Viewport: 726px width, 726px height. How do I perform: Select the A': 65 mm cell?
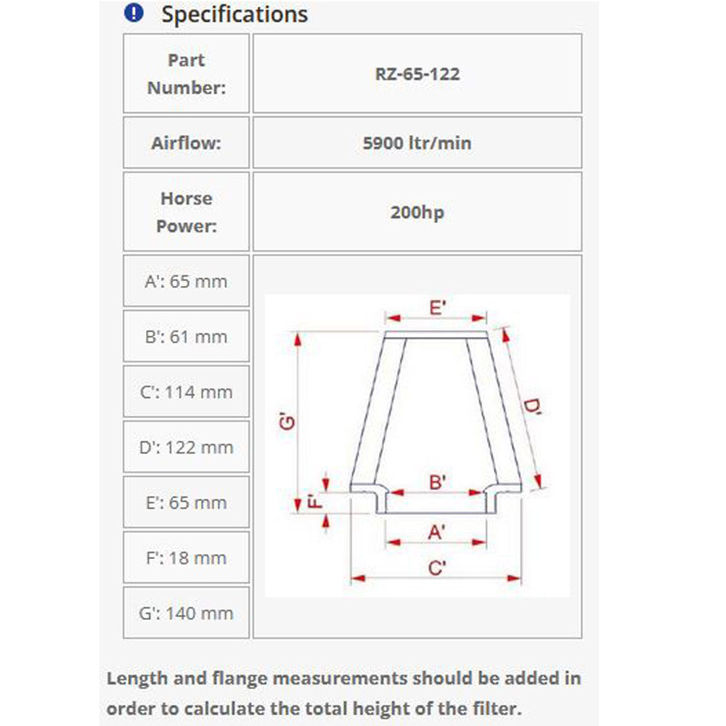(x=186, y=281)
